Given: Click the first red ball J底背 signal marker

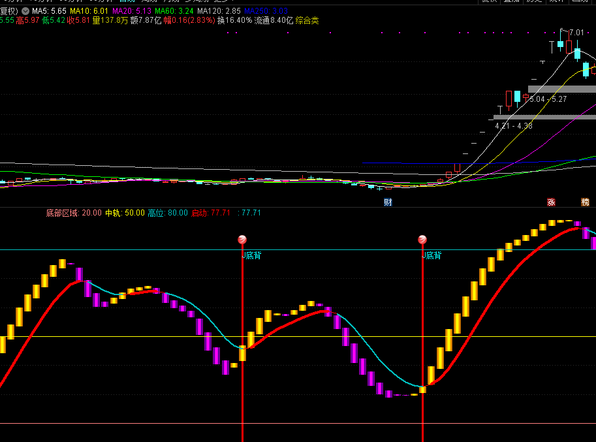Looking at the screenshot, I should click(242, 240).
